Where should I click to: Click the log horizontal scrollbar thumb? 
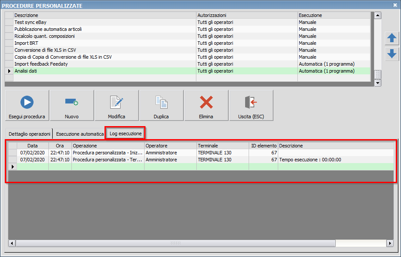175,243
